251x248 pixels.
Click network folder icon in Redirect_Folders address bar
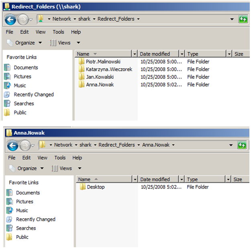pyautogui.click(x=41, y=19)
